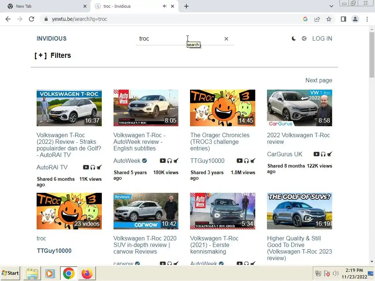Open TTGuy10000 channel under troc playlist

tap(54, 251)
